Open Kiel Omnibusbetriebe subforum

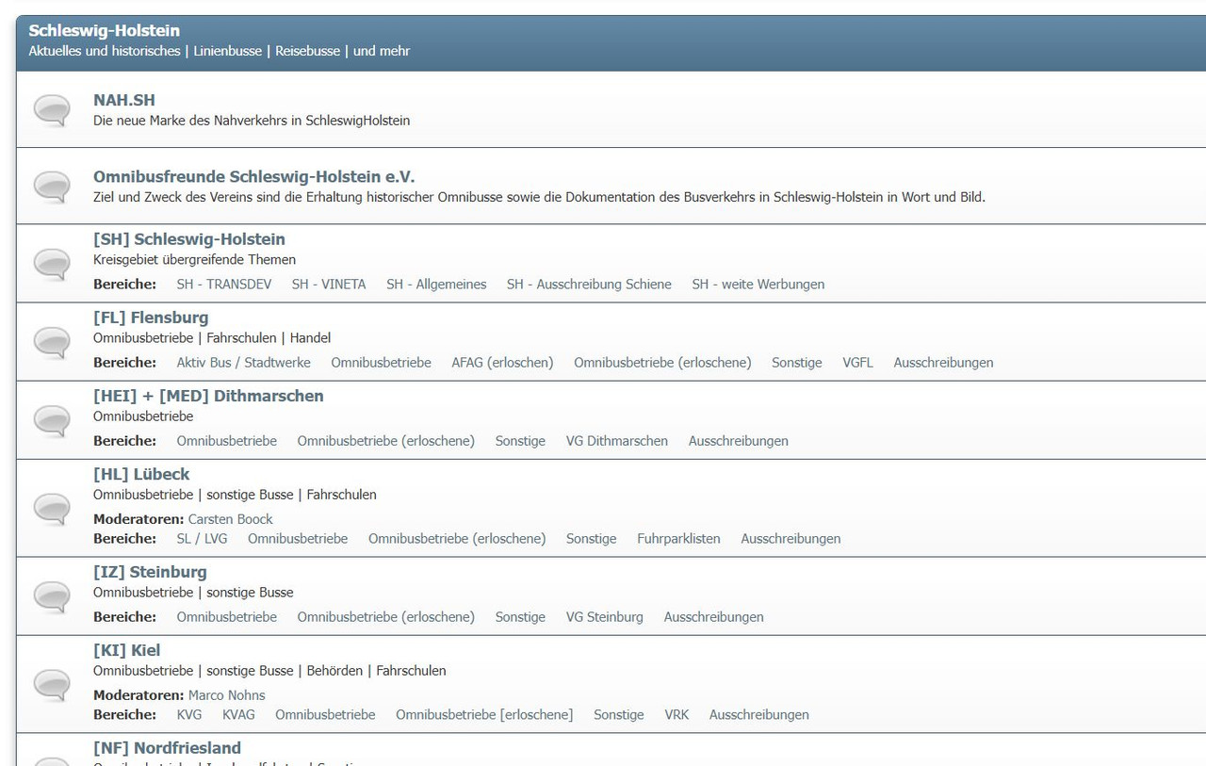point(325,714)
